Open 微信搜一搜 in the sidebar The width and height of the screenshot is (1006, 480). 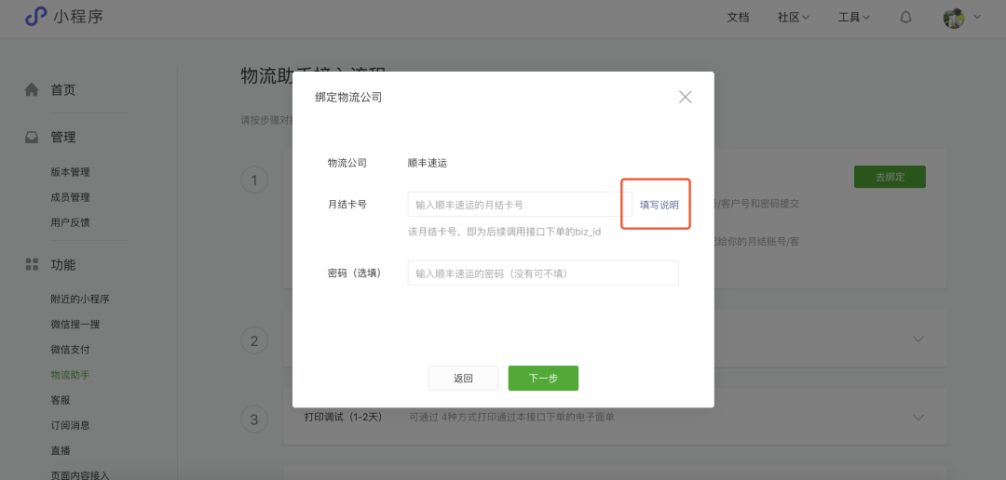point(75,325)
